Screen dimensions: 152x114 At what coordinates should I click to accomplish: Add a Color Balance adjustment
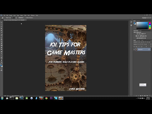(138, 36)
